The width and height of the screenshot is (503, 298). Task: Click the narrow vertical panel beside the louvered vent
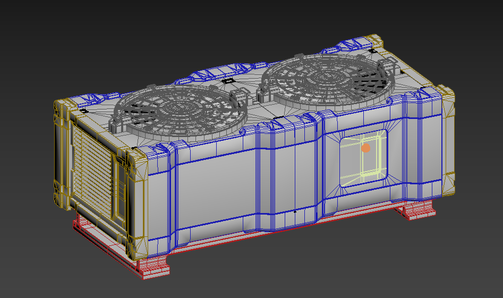click(118, 189)
